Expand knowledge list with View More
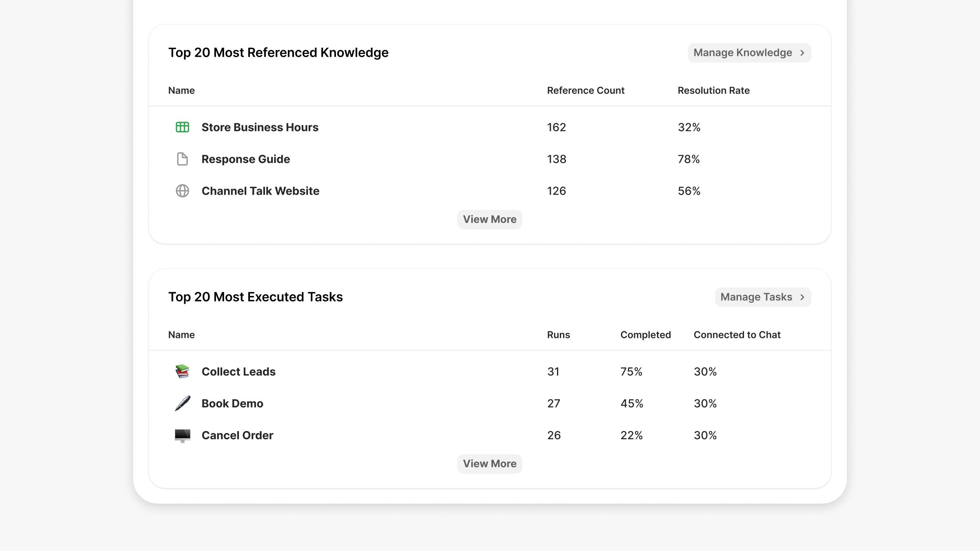Screen dimensions: 980x551 point(489,220)
